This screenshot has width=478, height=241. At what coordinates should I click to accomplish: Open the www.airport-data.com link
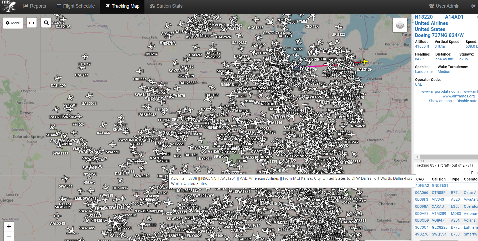(440, 91)
